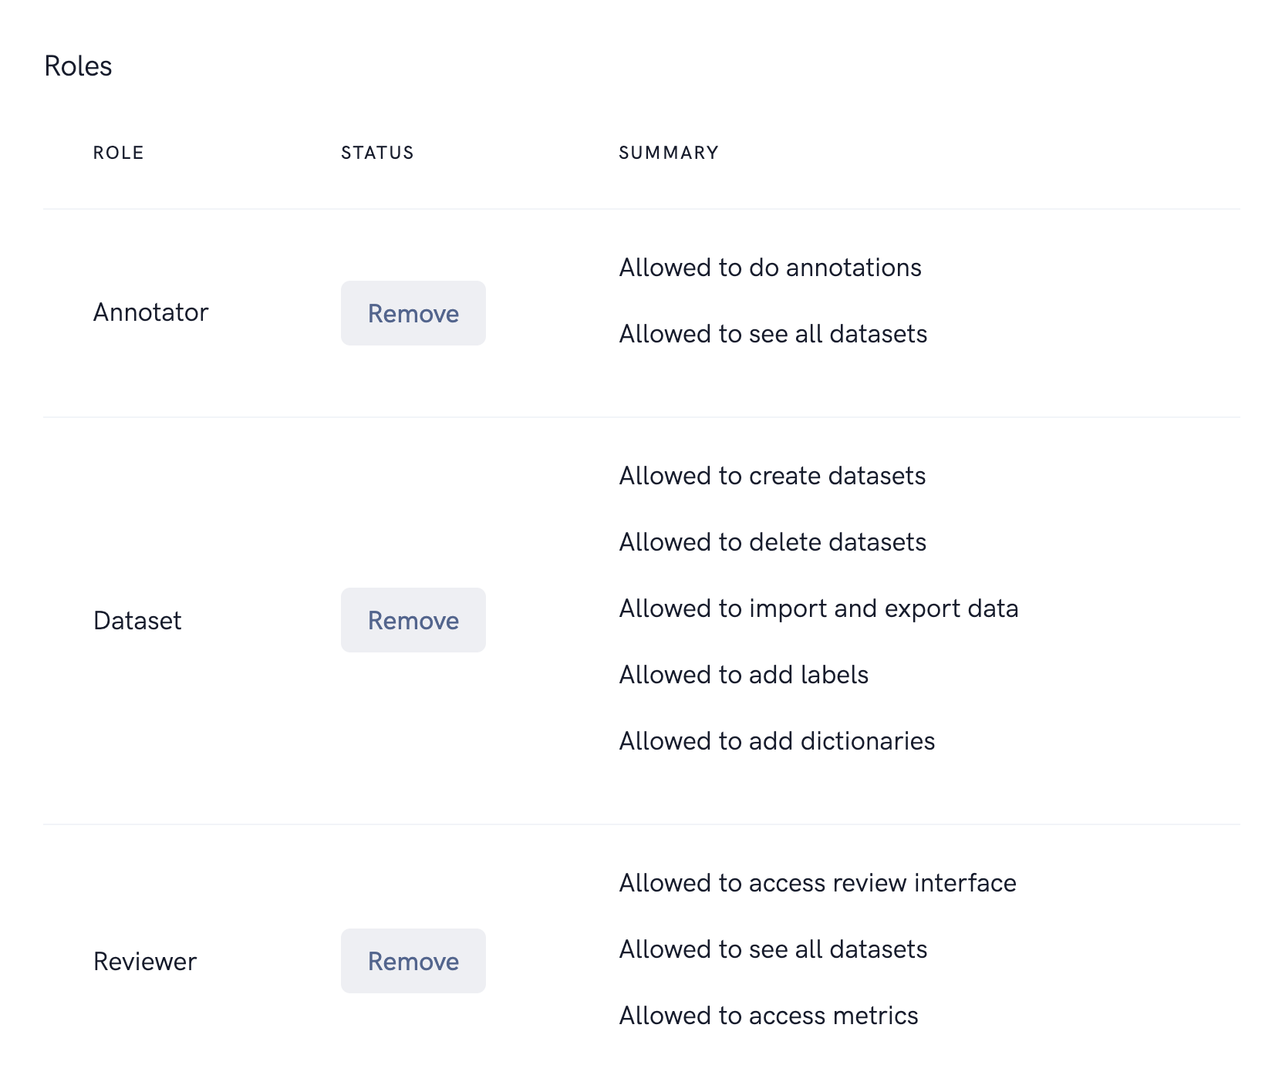This screenshot has height=1092, width=1282.
Task: Click 'Allowed to delete datasets' text
Action: pyautogui.click(x=773, y=542)
